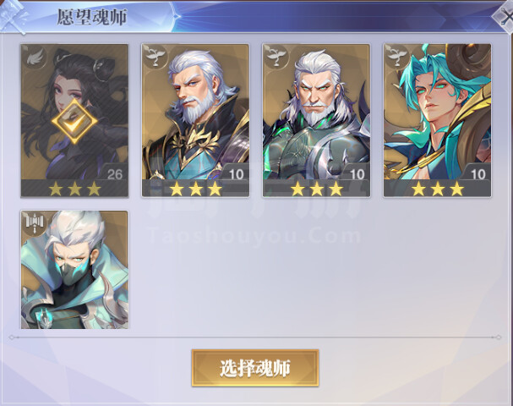Click the weapon class icon on masked card
The width and height of the screenshot is (513, 406).
34,224
